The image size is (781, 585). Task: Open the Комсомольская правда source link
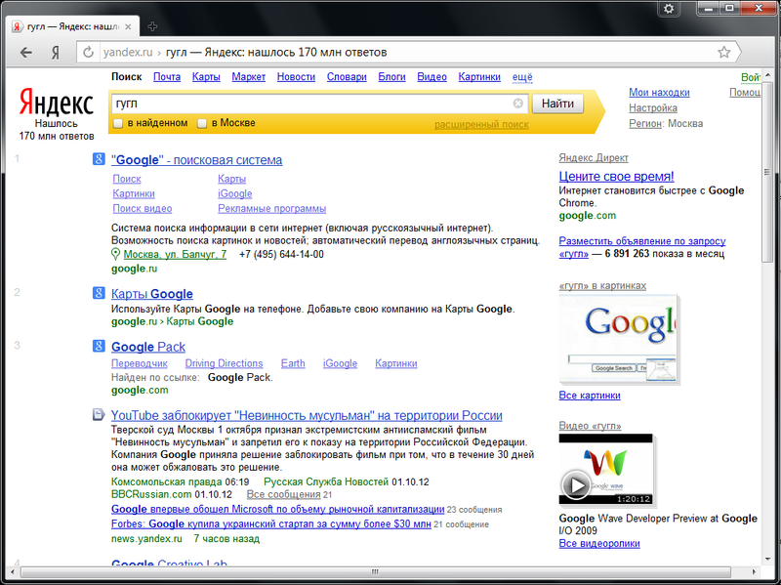coord(166,481)
